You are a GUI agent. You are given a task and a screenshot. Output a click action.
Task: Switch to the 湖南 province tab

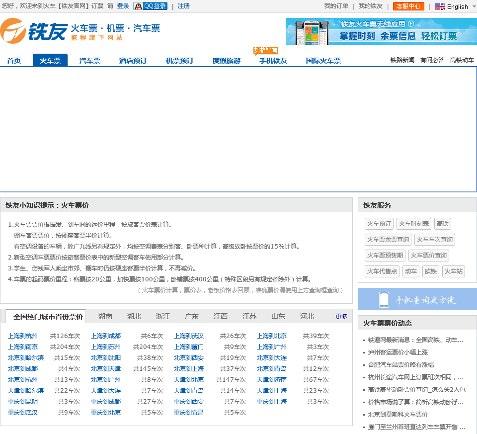point(105,317)
